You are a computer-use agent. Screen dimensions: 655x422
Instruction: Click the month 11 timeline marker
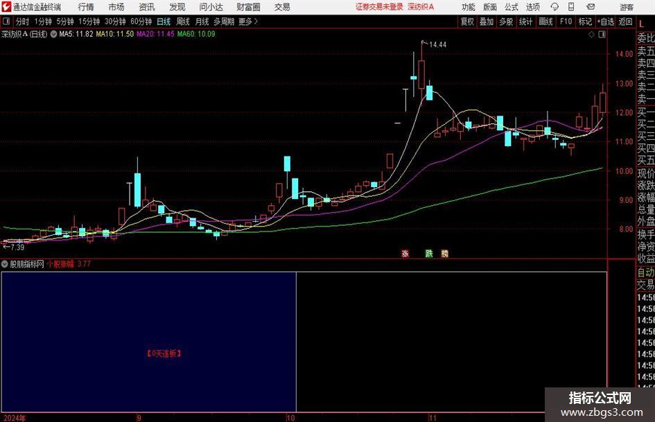coord(433,418)
